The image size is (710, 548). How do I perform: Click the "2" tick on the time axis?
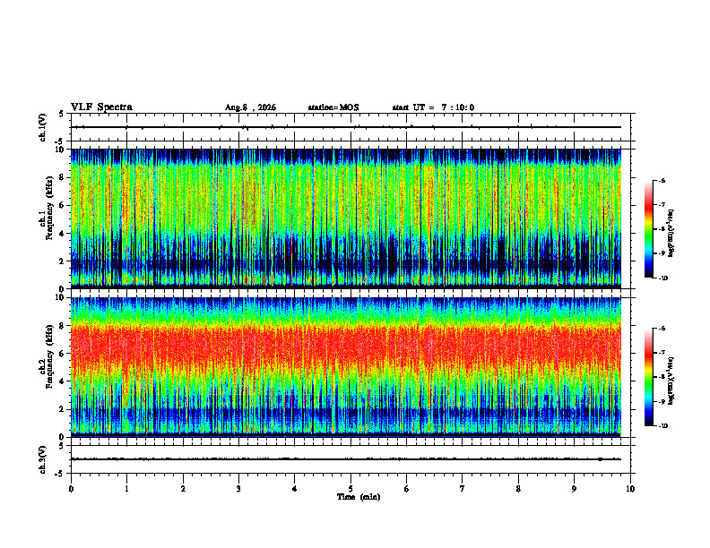click(x=183, y=489)
